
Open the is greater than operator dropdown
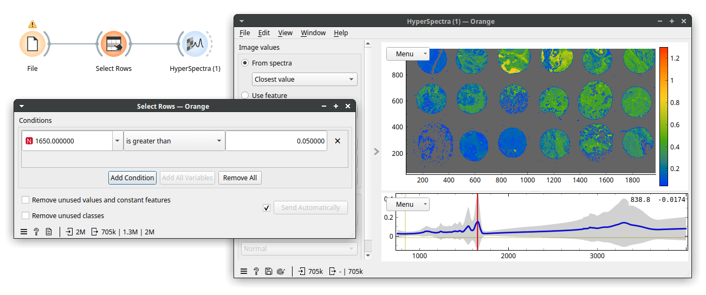click(x=174, y=141)
